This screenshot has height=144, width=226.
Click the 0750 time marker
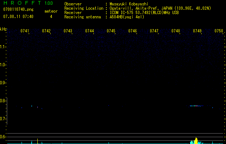[x=219, y=31]
